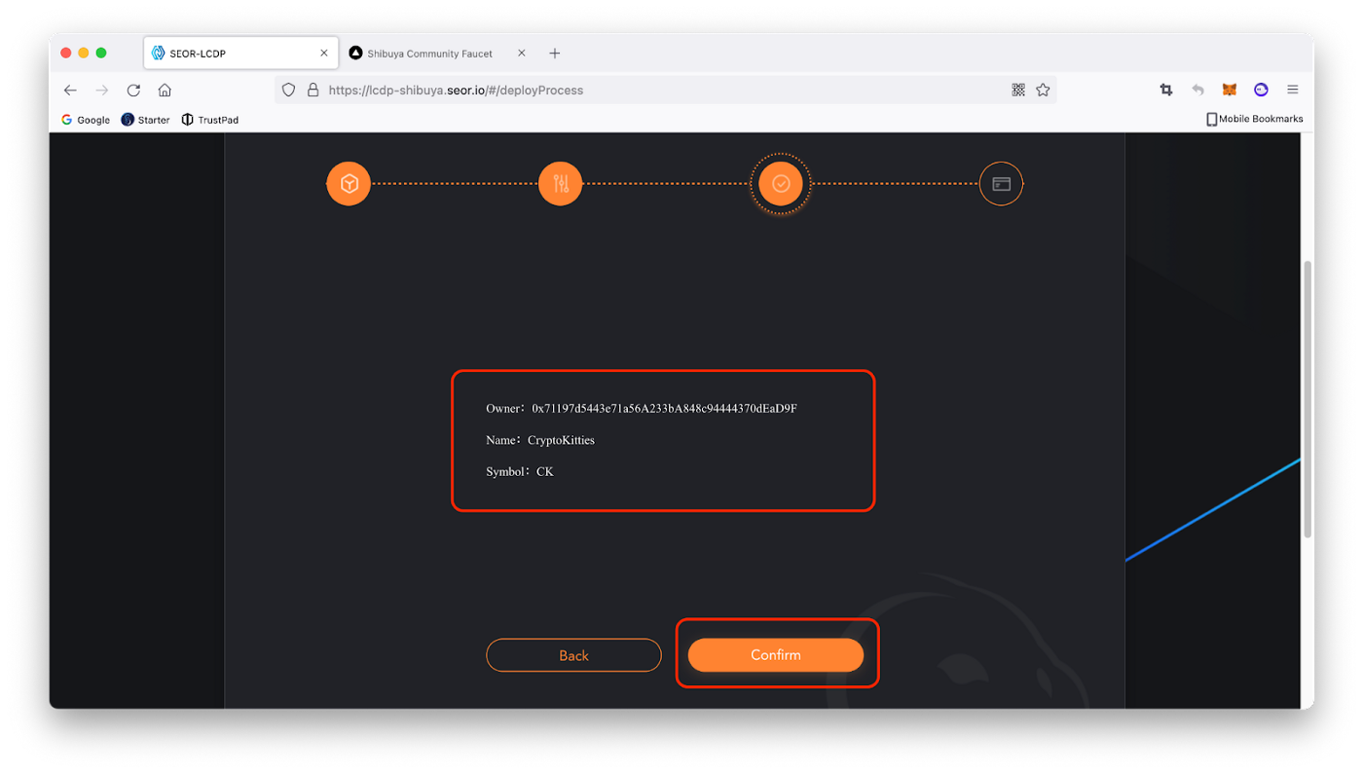
Task: Reload the current page
Action: click(x=133, y=90)
